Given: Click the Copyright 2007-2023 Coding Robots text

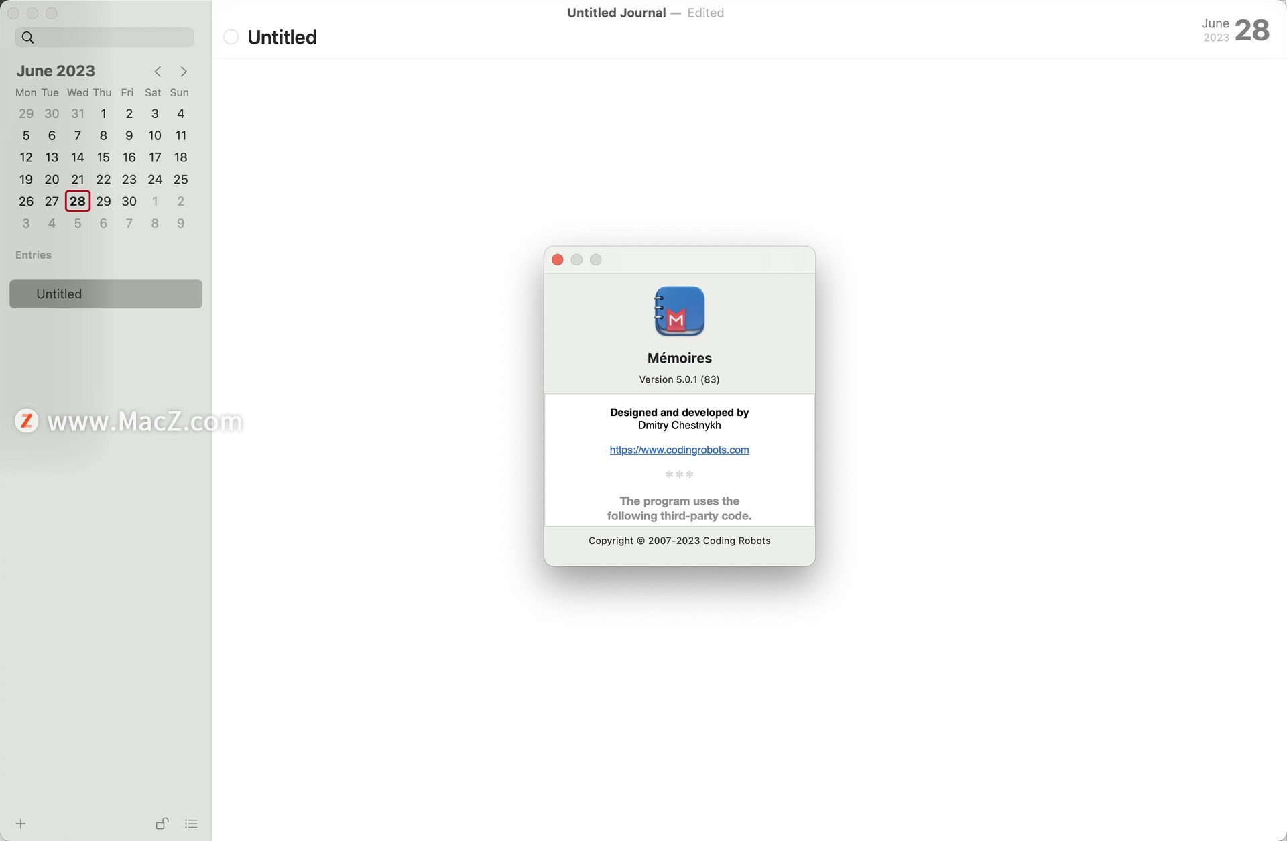Looking at the screenshot, I should [679, 541].
